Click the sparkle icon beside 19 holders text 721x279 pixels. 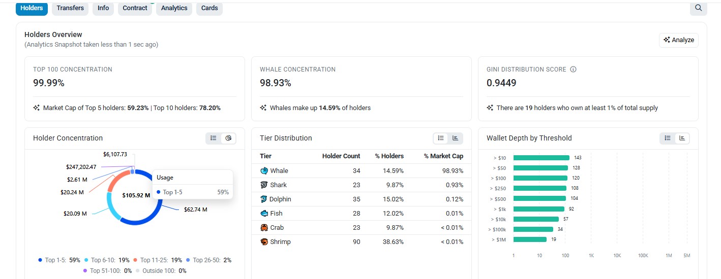490,108
